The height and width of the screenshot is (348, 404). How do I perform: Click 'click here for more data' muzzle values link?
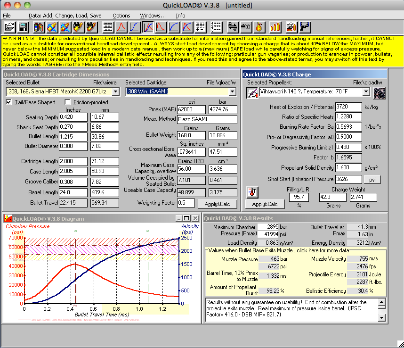pyautogui.click(x=323, y=250)
